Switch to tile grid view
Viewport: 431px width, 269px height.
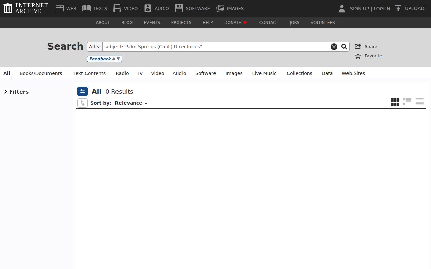[x=395, y=102]
